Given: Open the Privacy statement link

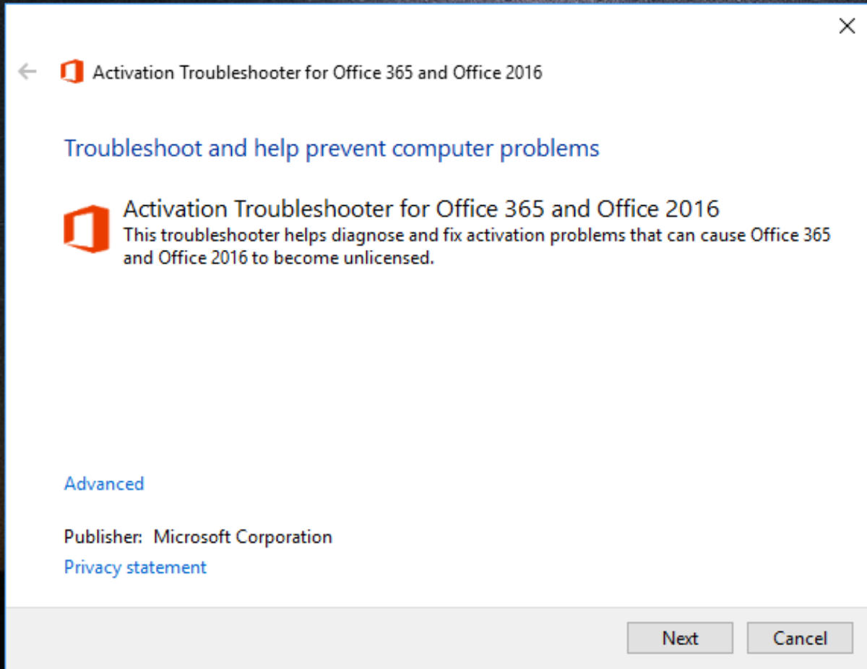Looking at the screenshot, I should (x=135, y=567).
